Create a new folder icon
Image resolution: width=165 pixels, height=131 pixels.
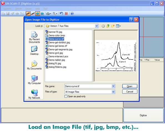(x=113, y=26)
